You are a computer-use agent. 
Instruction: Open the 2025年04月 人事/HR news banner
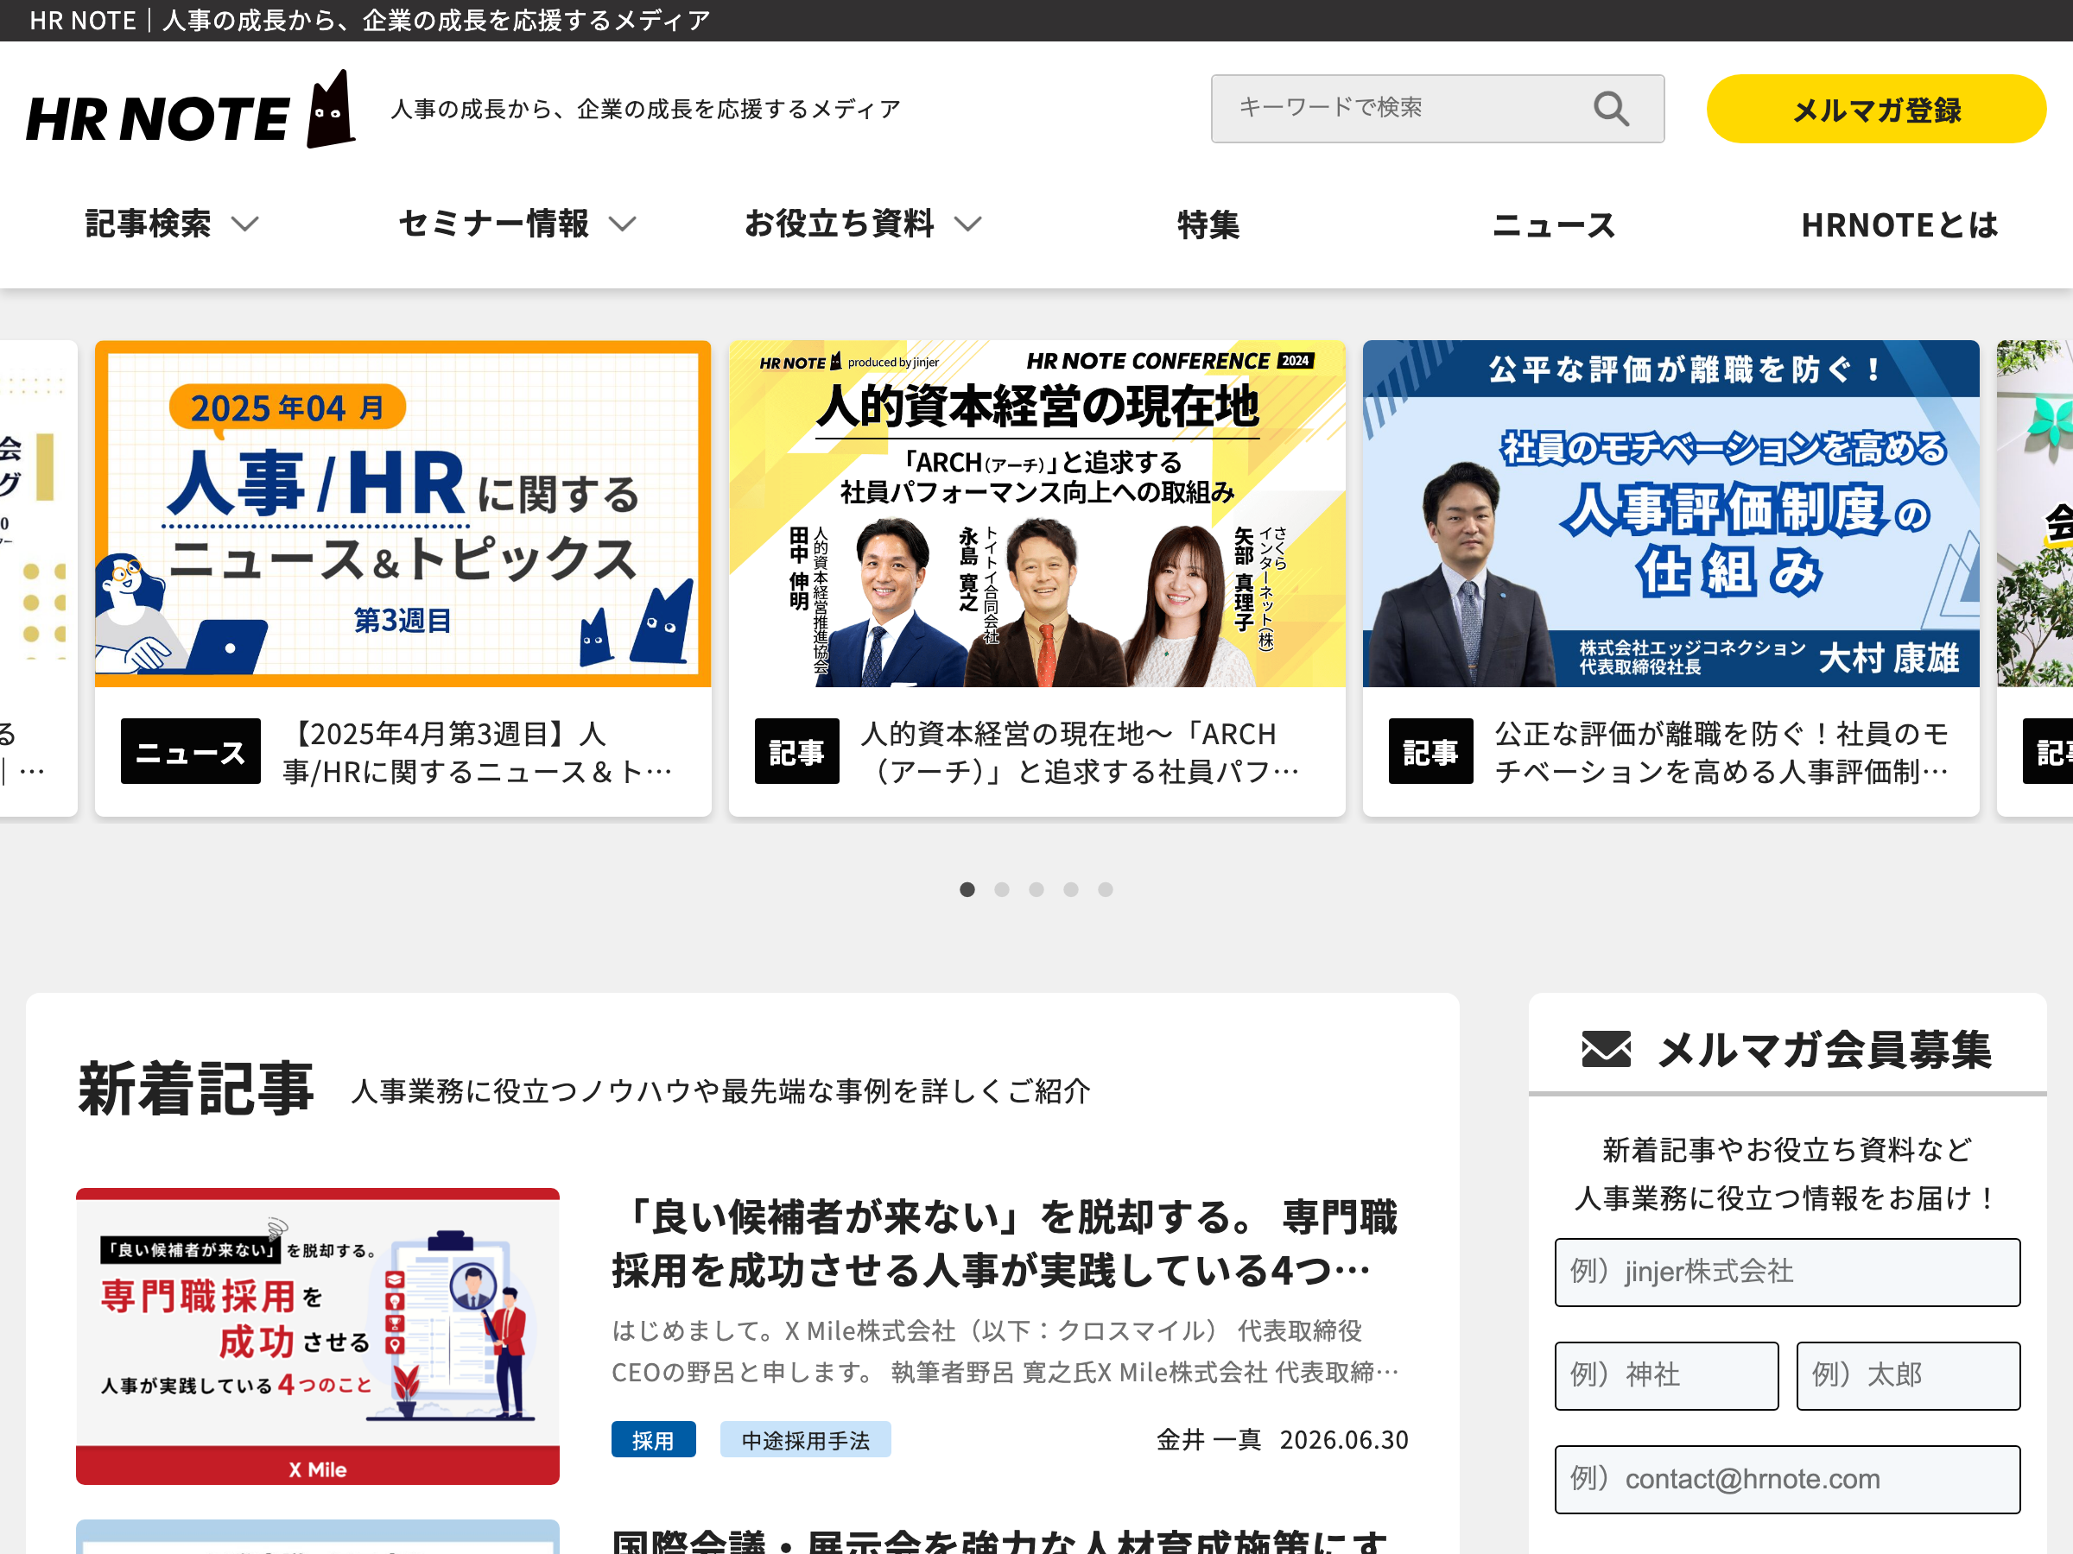(403, 514)
